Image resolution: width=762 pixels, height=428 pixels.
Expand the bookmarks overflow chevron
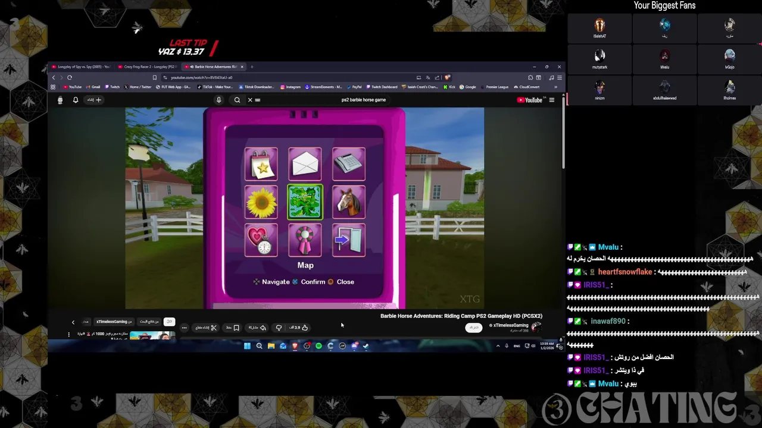[x=555, y=87]
